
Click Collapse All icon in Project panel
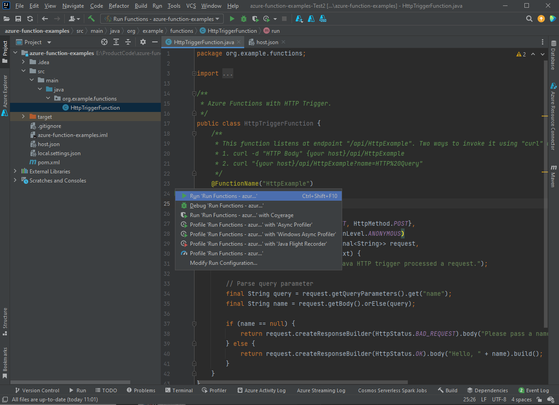pyautogui.click(x=128, y=42)
